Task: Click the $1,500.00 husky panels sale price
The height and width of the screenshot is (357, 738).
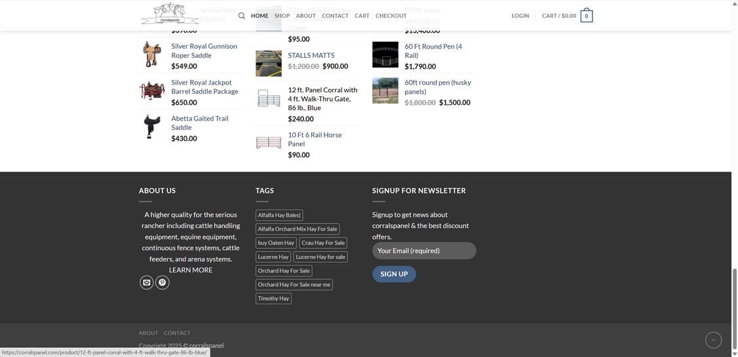Action: click(455, 103)
